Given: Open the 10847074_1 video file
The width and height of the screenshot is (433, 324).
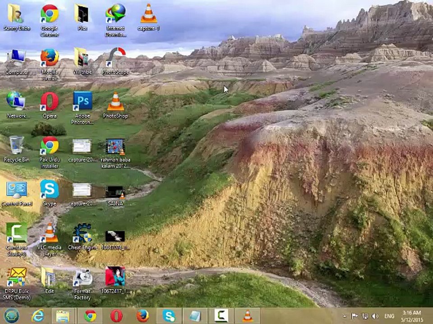Looking at the screenshot, I should [x=115, y=240].
